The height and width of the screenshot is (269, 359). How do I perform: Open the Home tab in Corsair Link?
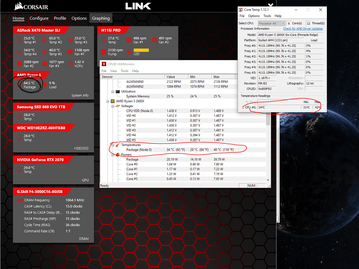[x=18, y=18]
